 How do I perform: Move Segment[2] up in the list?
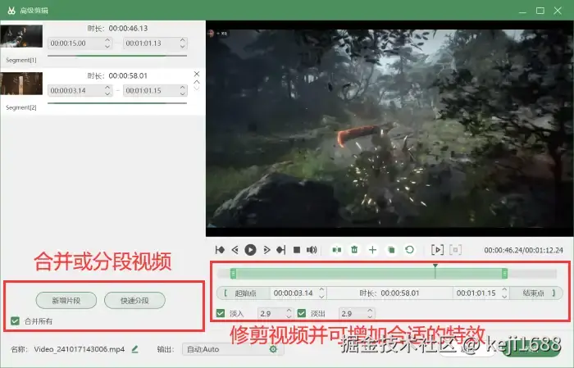[197, 82]
